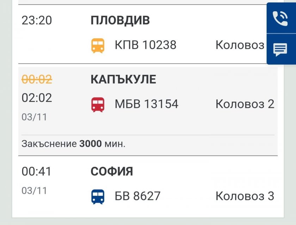Click Коловоз 3 platform label
The width and height of the screenshot is (296, 225).
[x=245, y=196]
